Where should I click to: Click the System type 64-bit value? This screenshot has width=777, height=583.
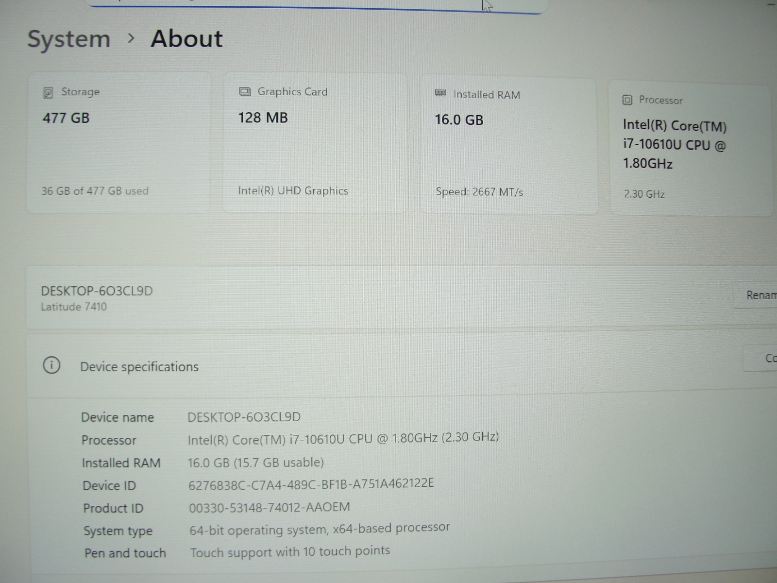point(320,529)
